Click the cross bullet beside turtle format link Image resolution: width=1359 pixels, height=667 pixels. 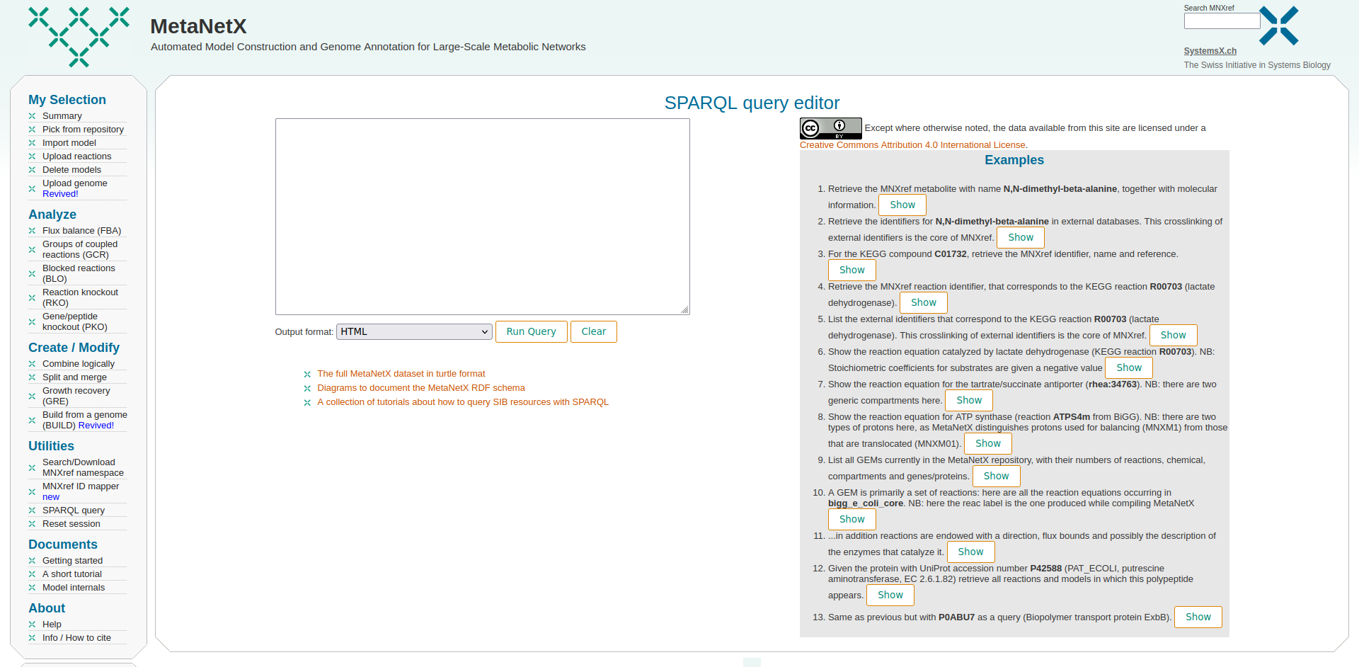tap(307, 375)
